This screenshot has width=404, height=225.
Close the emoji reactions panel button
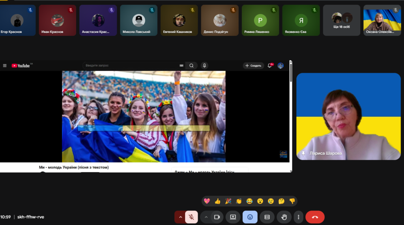coord(250,217)
